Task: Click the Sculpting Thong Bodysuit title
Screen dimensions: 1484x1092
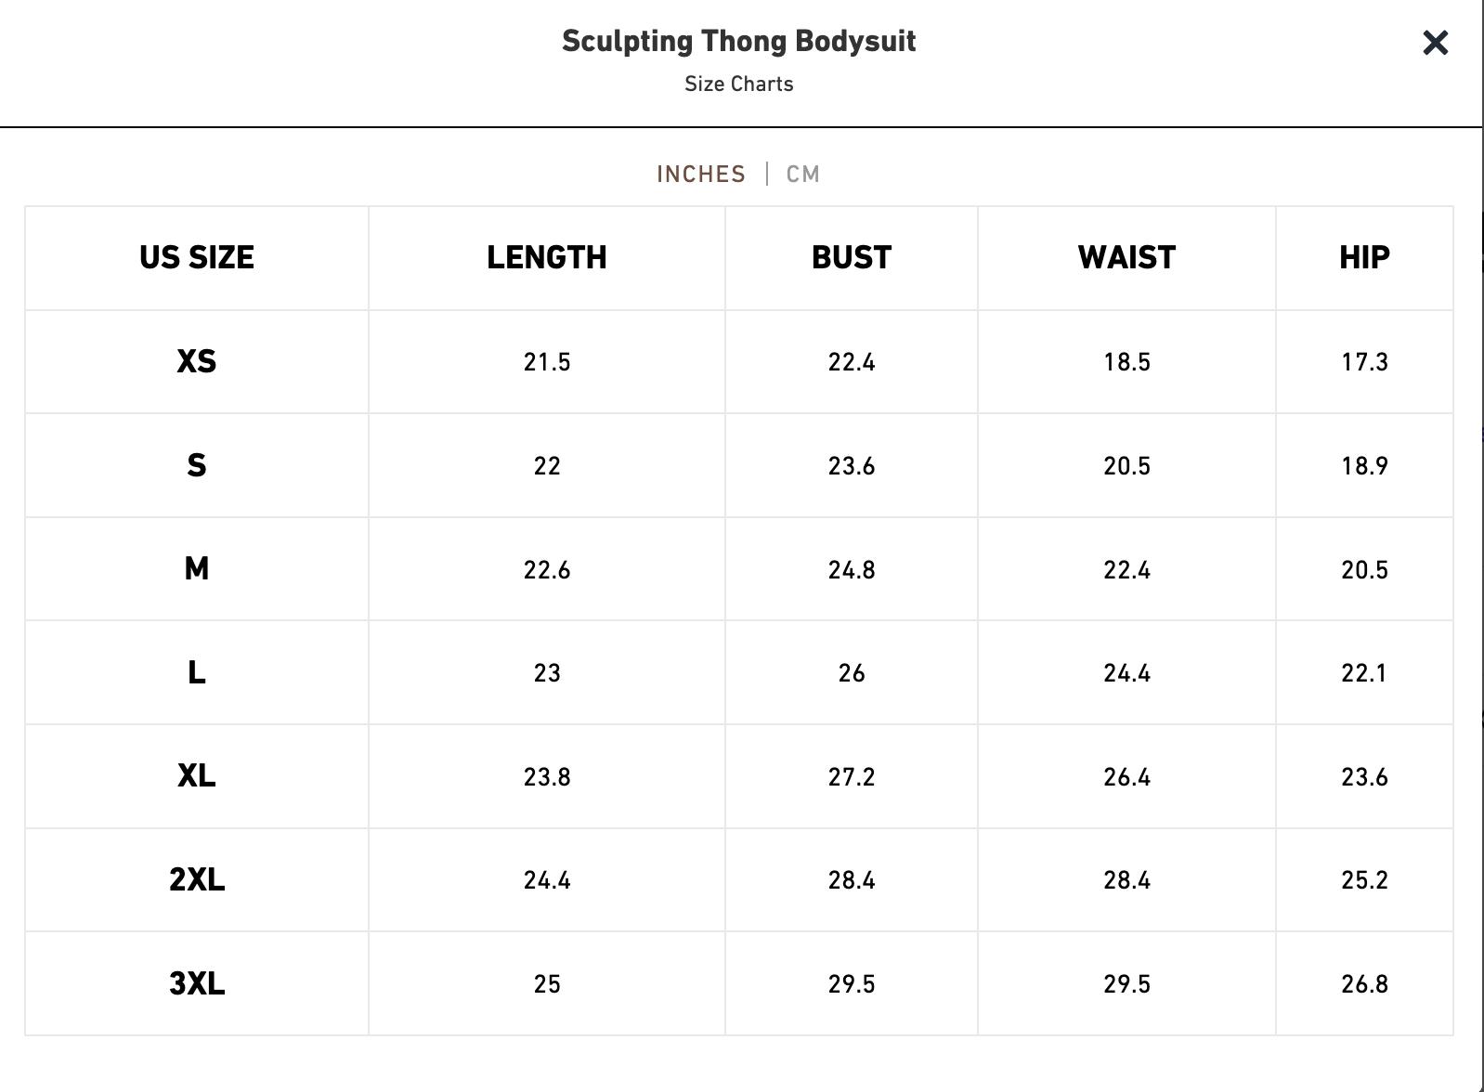Action: (x=738, y=41)
